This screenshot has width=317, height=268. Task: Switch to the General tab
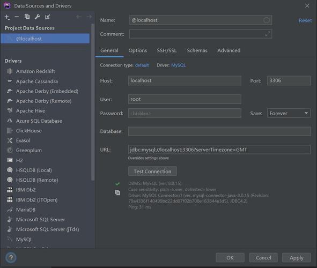(x=109, y=50)
